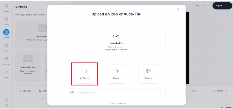This screenshot has width=233, height=109.
Task: Choose the Dropbox upload option
Action: (148, 74)
